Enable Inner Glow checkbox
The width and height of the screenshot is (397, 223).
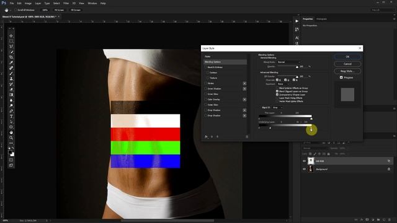click(205, 94)
